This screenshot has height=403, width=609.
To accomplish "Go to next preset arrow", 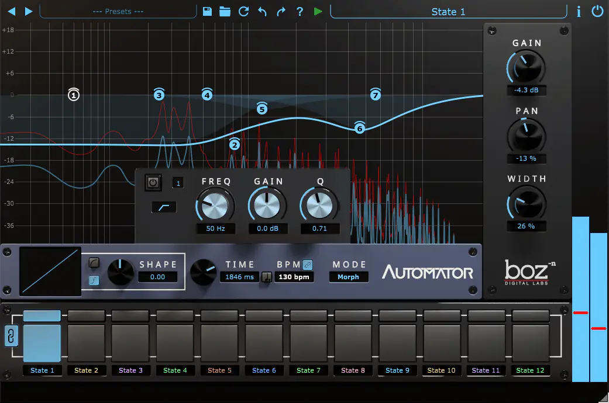I will pyautogui.click(x=28, y=11).
